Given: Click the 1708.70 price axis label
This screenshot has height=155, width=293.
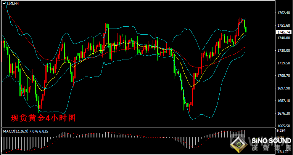Looking at the screenshot, I should coord(283,76).
